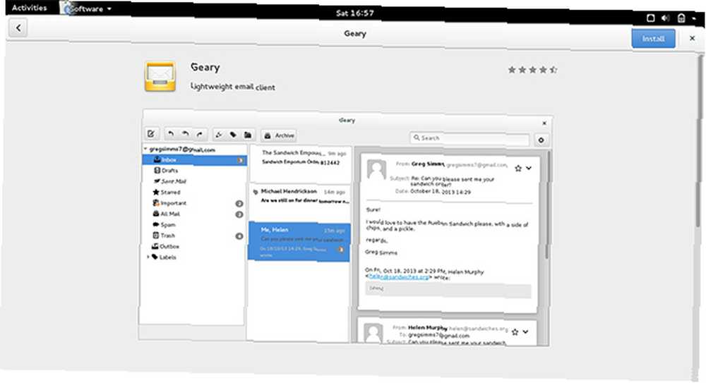Open the Activities overview
Viewport: 706px width, 383px height.
(29, 8)
